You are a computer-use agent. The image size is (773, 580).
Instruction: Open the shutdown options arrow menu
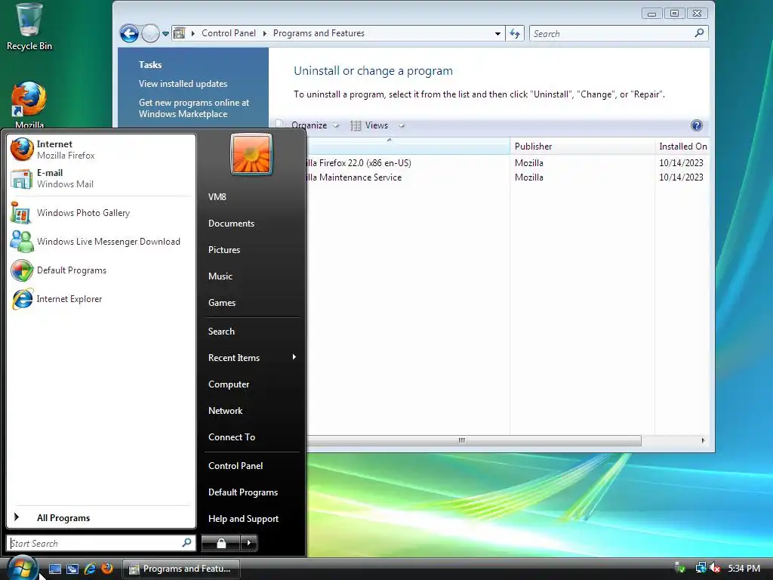[x=249, y=543]
